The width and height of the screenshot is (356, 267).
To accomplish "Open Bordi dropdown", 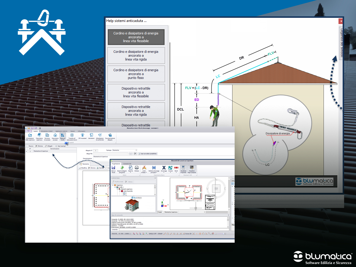I will coord(176,169).
